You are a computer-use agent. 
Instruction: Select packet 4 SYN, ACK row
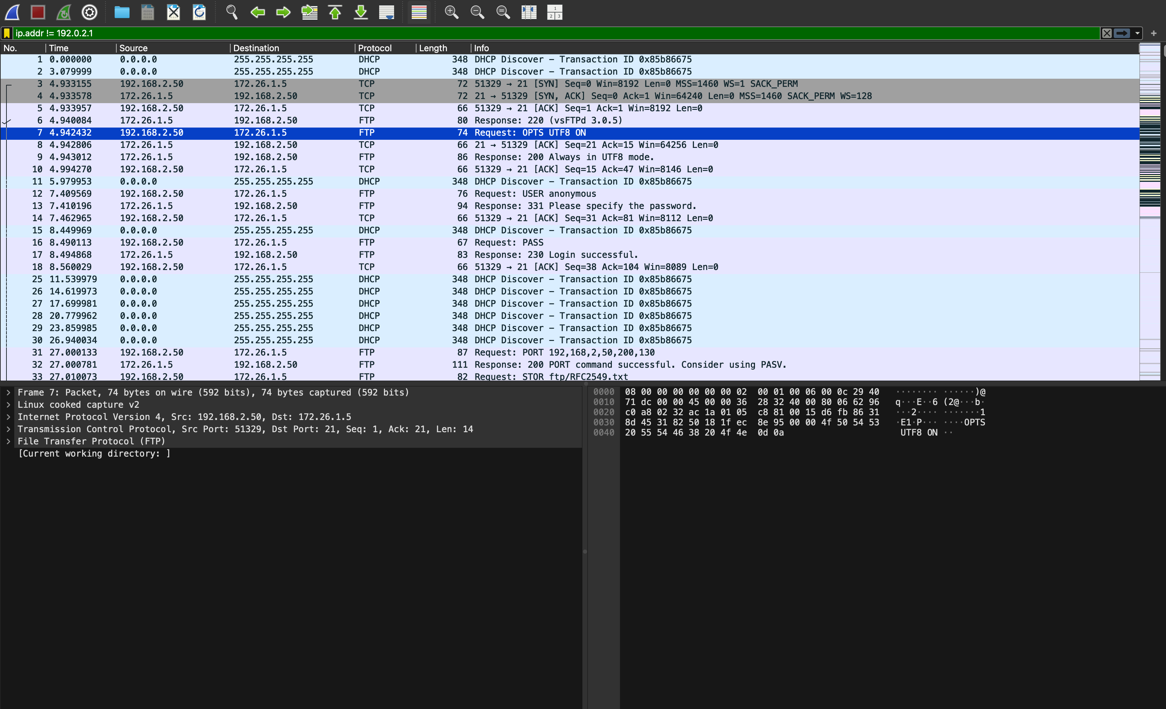click(570, 96)
